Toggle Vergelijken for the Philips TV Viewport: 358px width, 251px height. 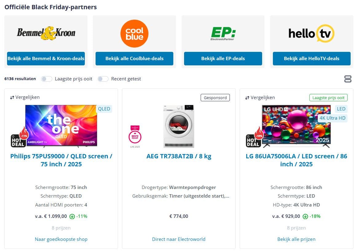[25, 97]
